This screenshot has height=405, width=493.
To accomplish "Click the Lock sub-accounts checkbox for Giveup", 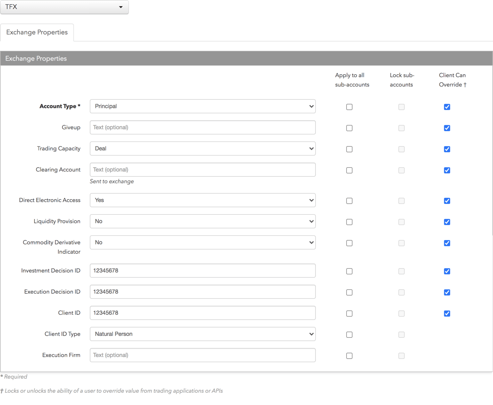I will [x=401, y=128].
